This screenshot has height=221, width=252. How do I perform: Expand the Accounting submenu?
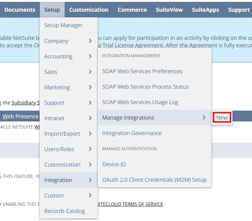69,56
